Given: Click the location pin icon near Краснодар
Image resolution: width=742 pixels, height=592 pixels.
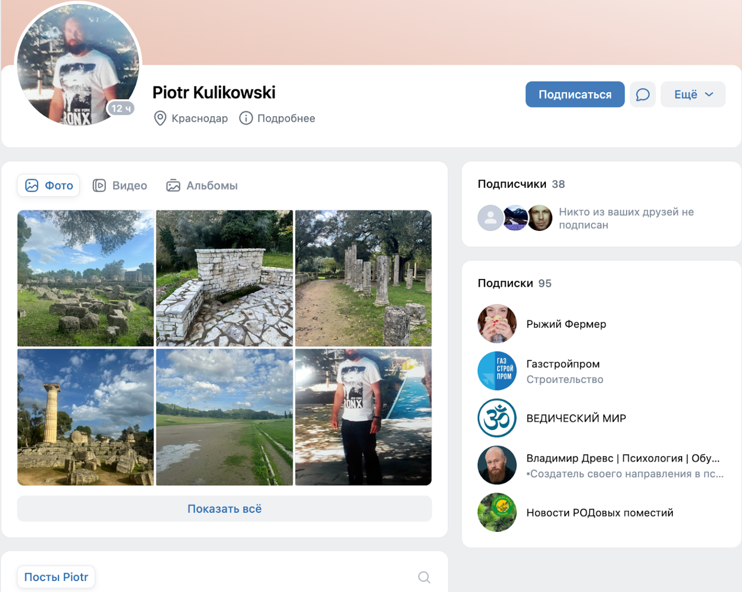Looking at the screenshot, I should [x=160, y=118].
